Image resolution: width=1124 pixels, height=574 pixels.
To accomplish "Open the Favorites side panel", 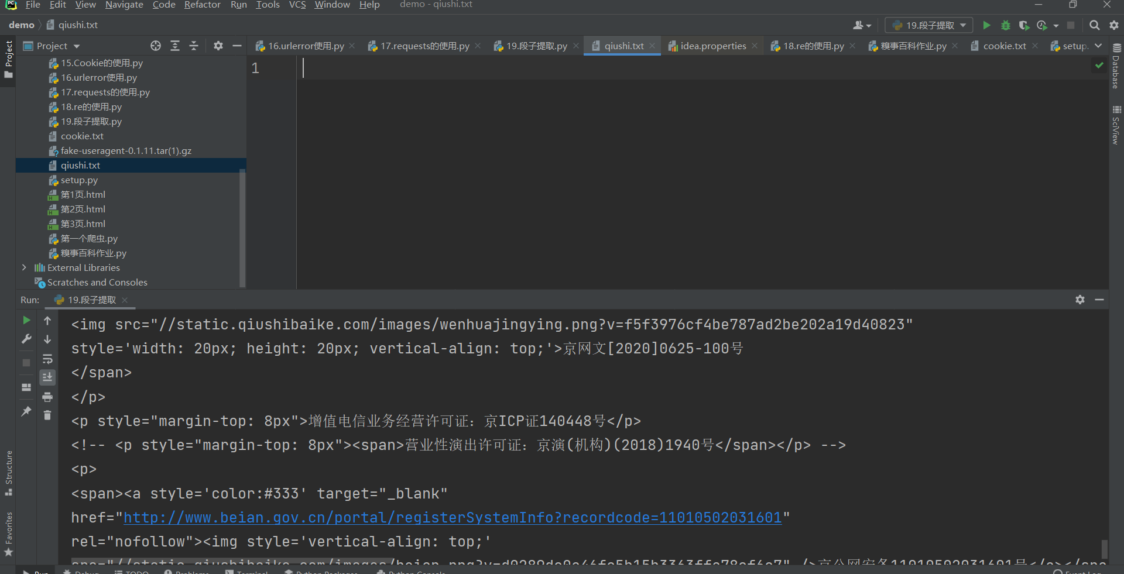I will [9, 534].
